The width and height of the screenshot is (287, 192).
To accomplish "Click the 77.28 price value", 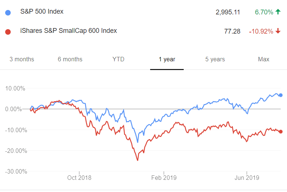I will [x=232, y=31].
